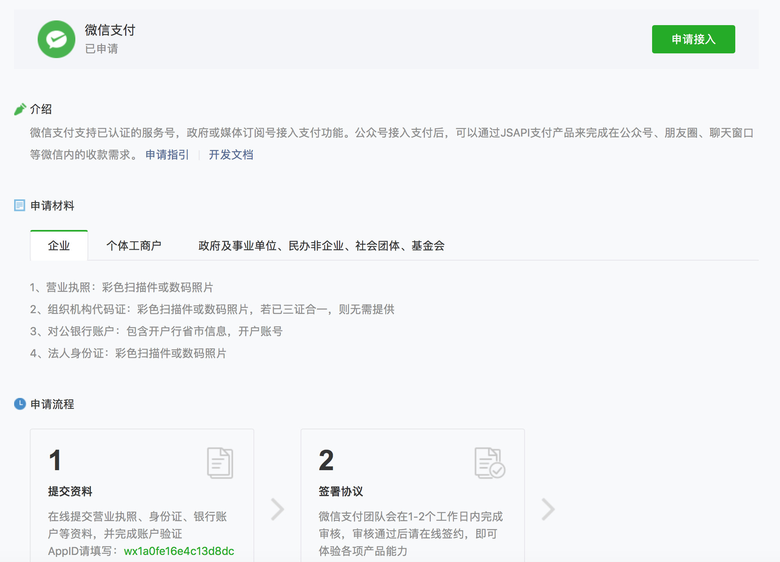
Task: Click the AppID wx1a0fe16e4c13d8dc text
Action: pos(179,551)
